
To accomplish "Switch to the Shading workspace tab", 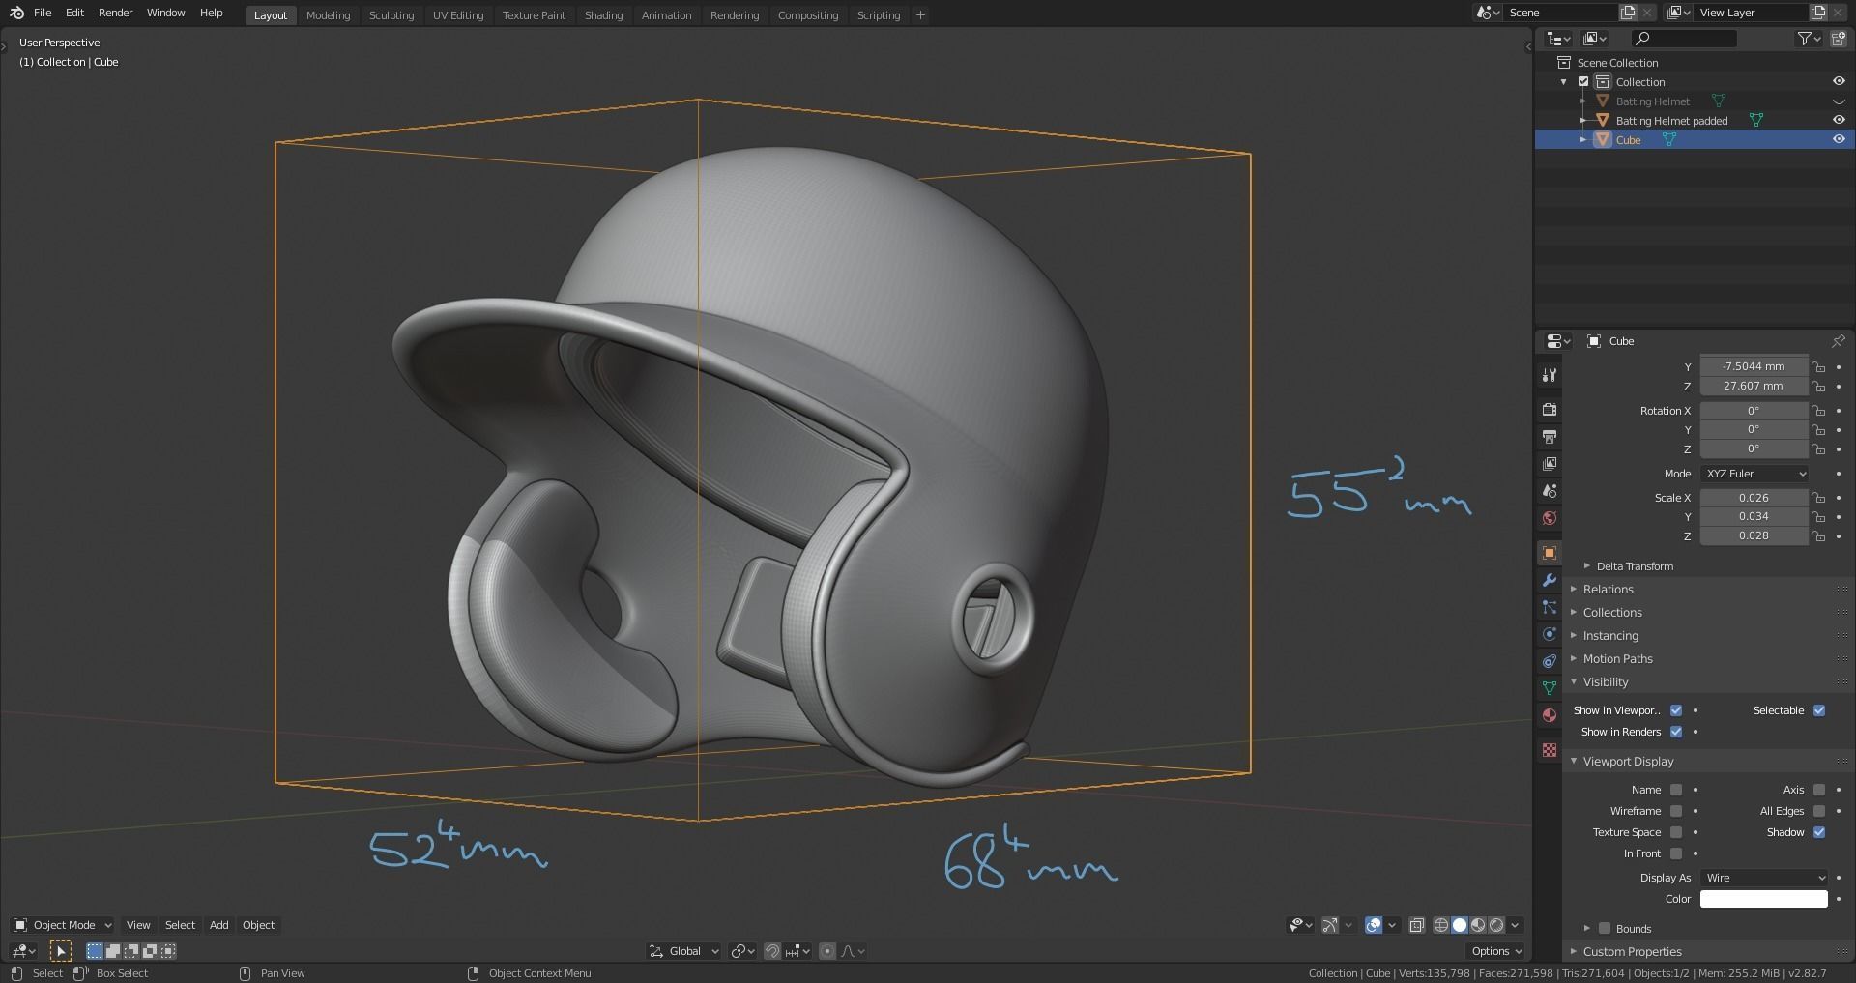I will (x=603, y=15).
